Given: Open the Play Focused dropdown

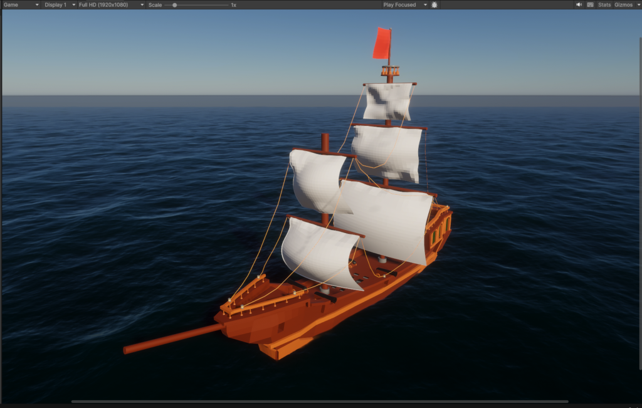Looking at the screenshot, I should [x=404, y=4].
